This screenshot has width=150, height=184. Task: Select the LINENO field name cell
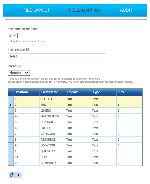click(52, 111)
